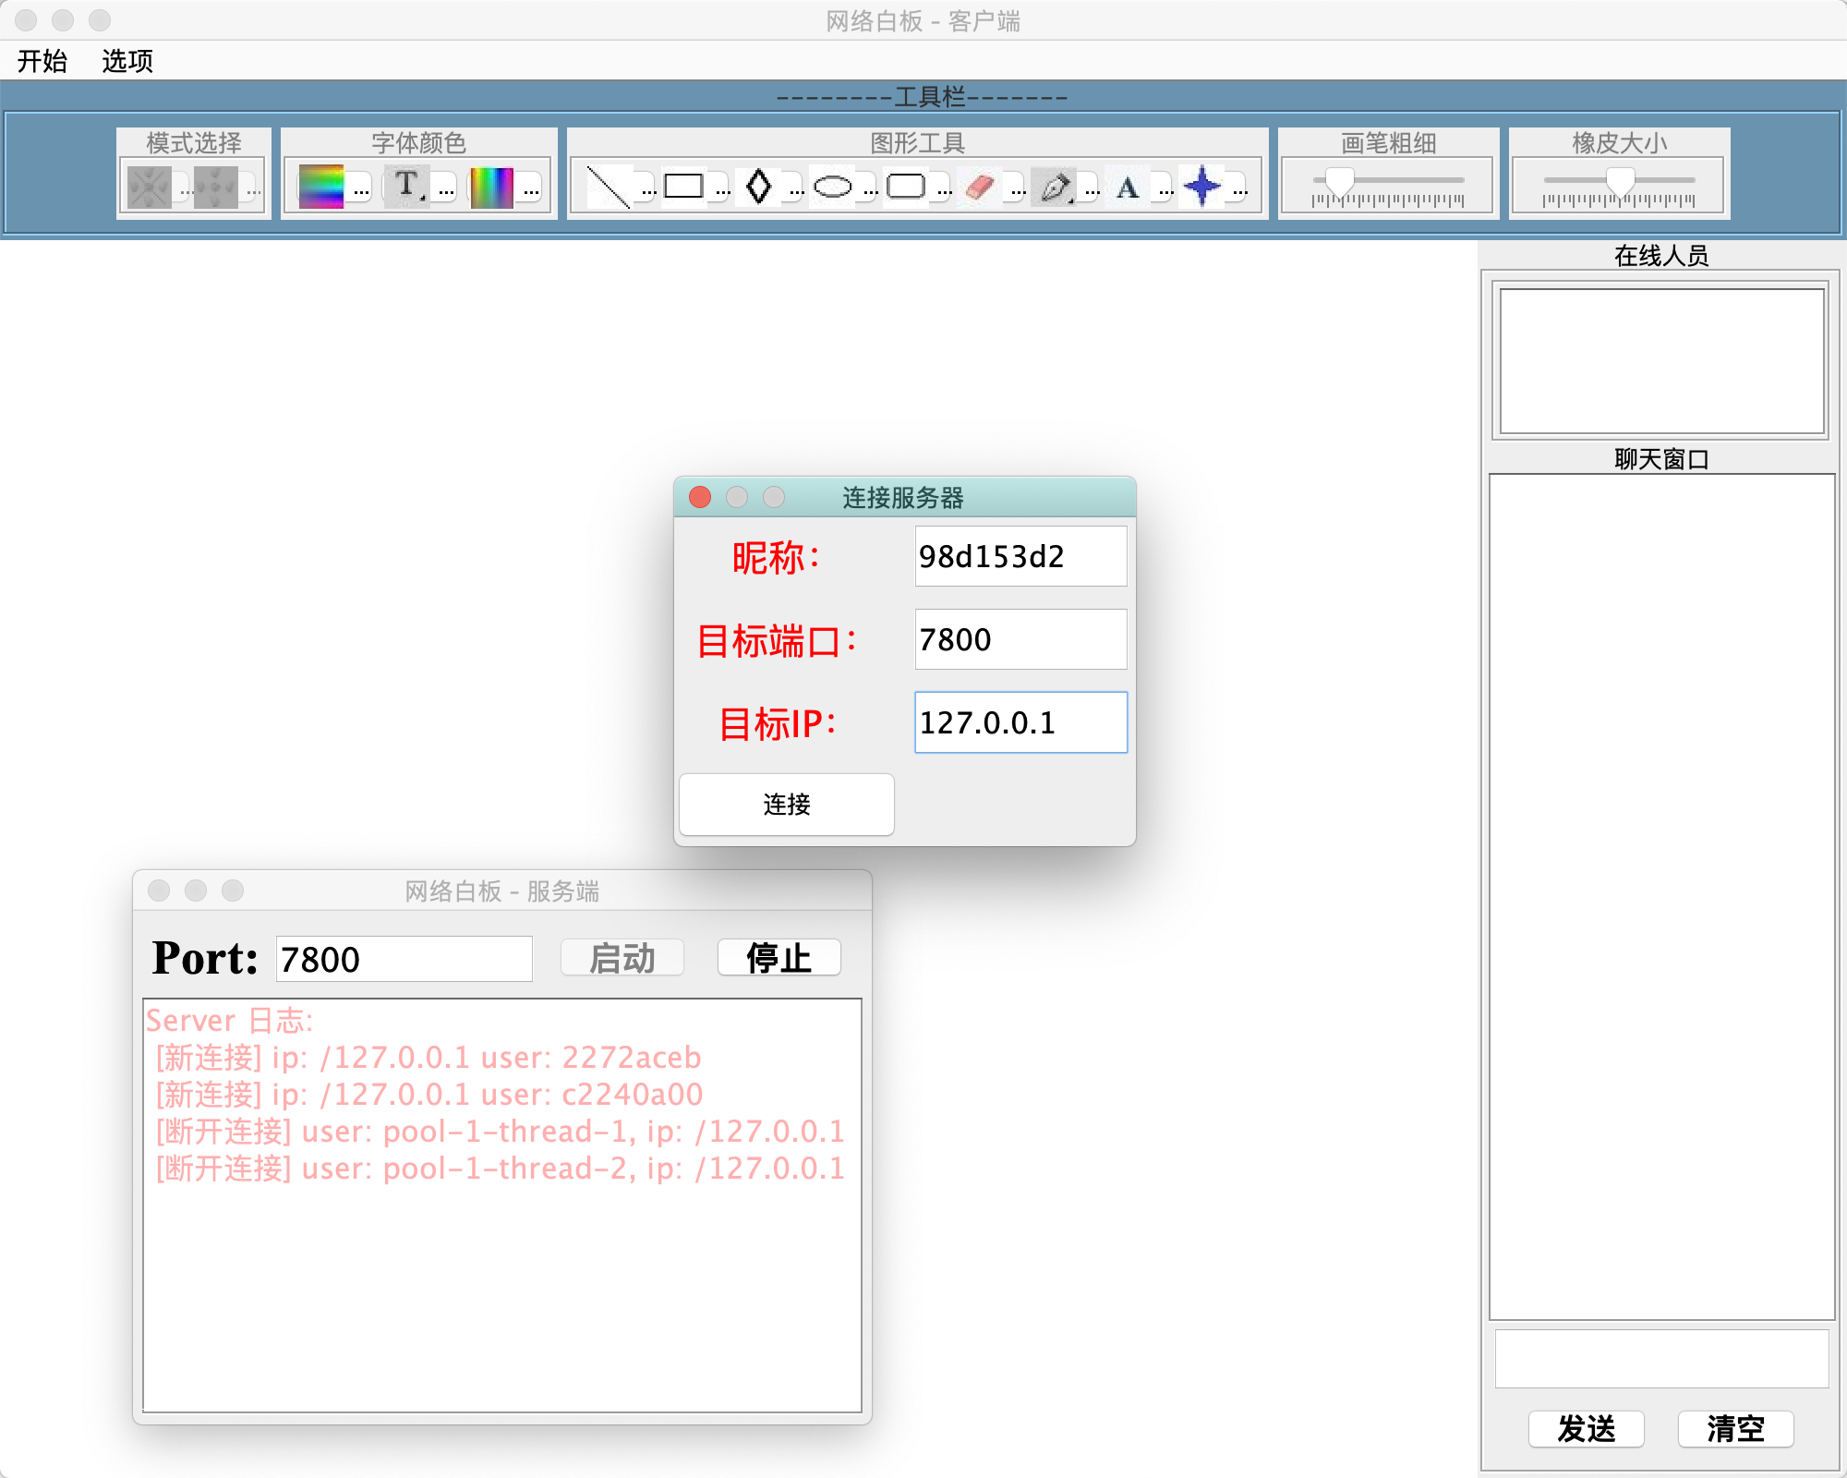
Task: Click the pool-1-thread-1 disconnect log line
Action: [x=500, y=1132]
